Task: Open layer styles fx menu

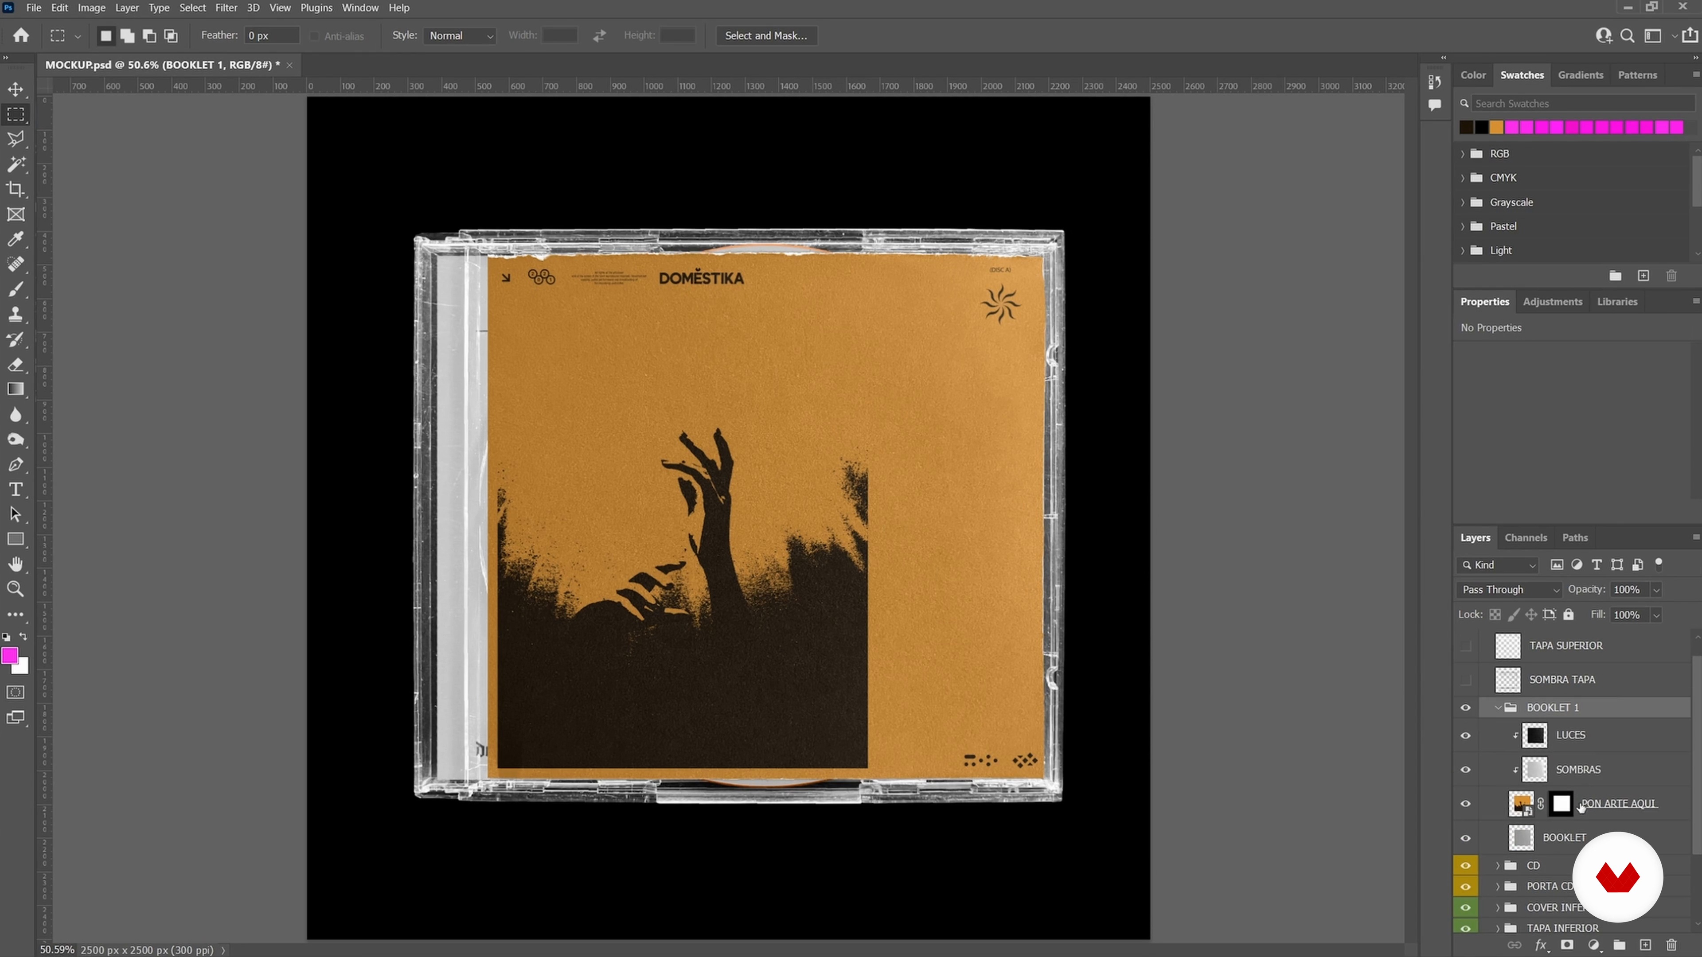Action: coord(1541,945)
